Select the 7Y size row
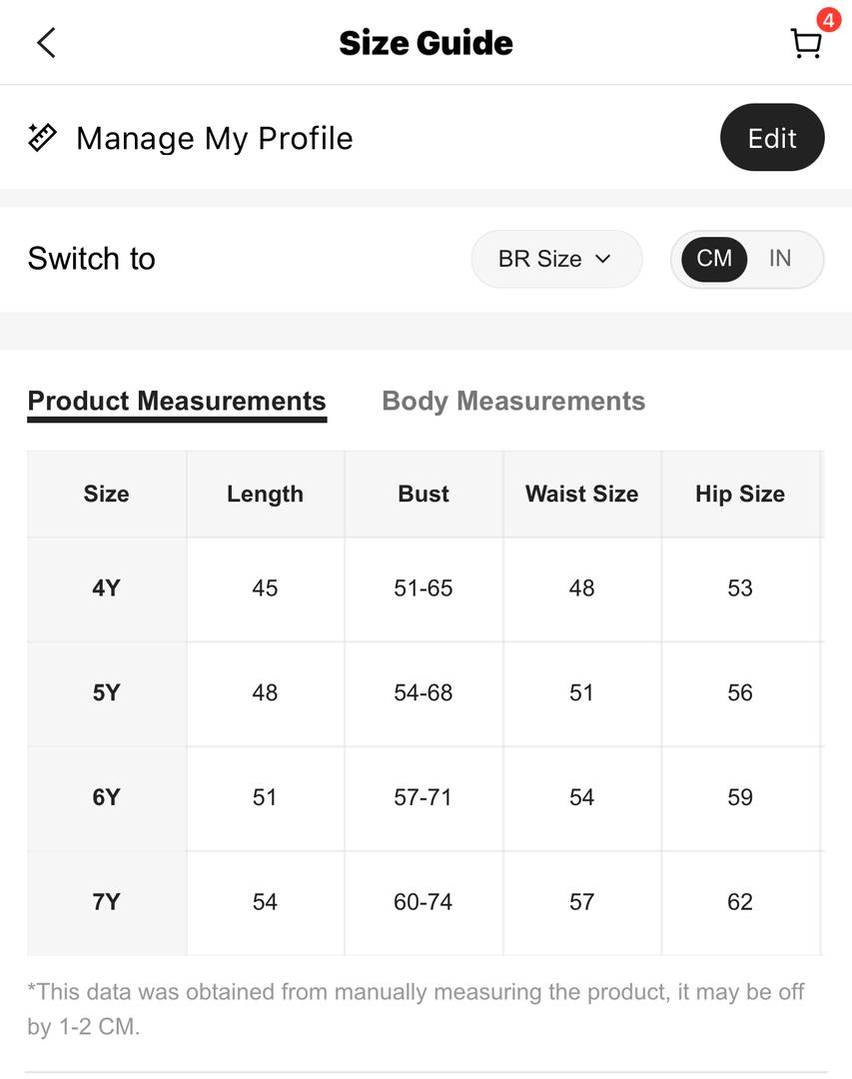The width and height of the screenshot is (852, 1079). tap(425, 903)
